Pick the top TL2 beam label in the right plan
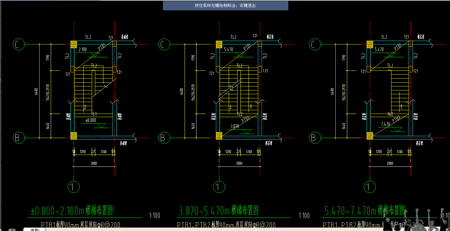Viewport: 450px width, 231px height. pyautogui.click(x=384, y=37)
